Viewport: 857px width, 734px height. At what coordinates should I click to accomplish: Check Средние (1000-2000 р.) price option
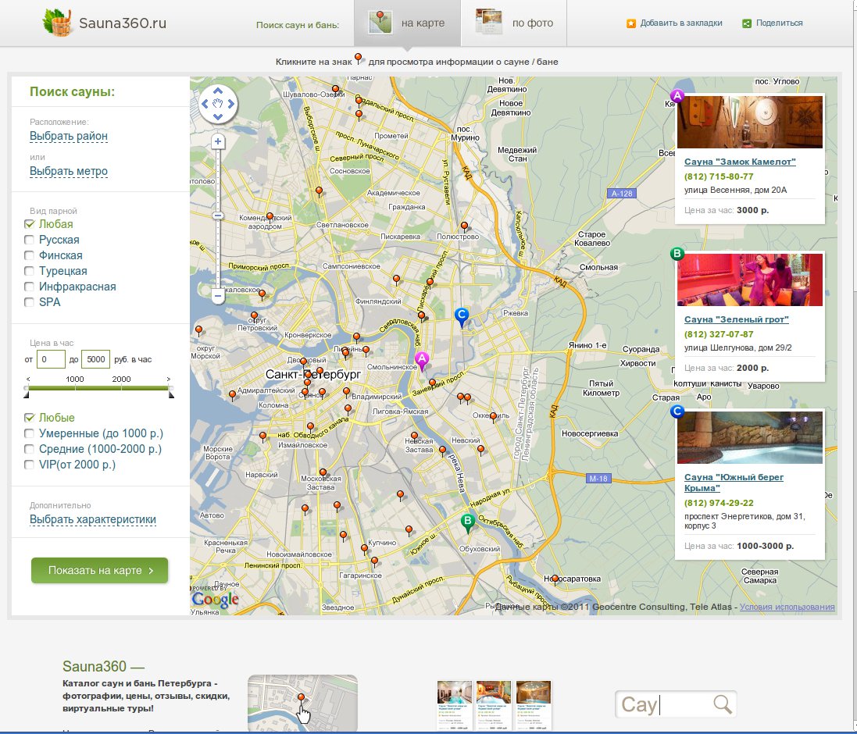coord(29,449)
